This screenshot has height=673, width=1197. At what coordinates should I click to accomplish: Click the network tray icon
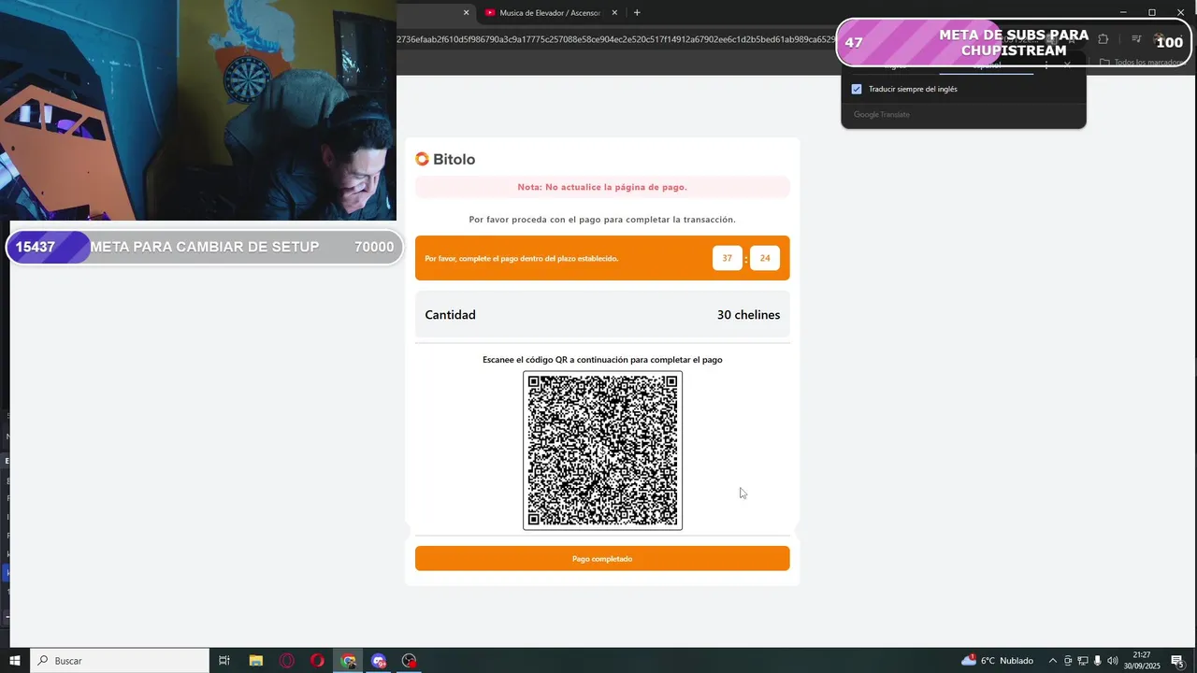1082,661
